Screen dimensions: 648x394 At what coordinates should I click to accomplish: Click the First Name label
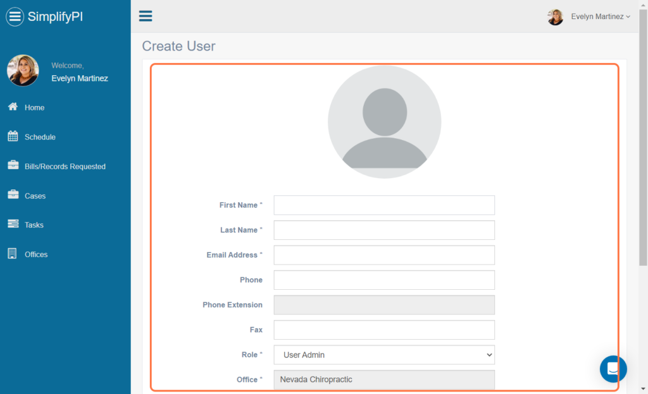click(x=240, y=205)
